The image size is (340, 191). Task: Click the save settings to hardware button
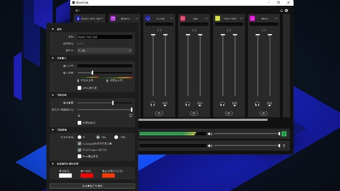pyautogui.click(x=92, y=186)
